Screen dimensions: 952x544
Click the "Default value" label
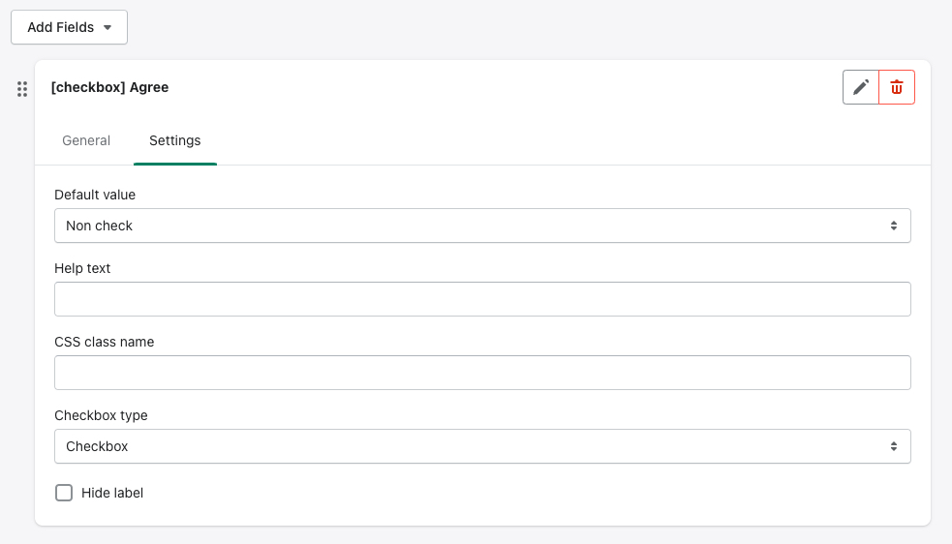coord(95,195)
